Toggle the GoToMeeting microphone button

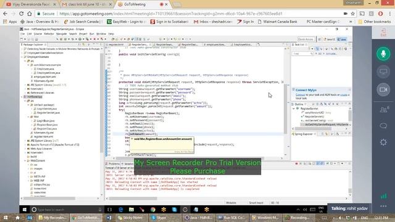(383, 54)
